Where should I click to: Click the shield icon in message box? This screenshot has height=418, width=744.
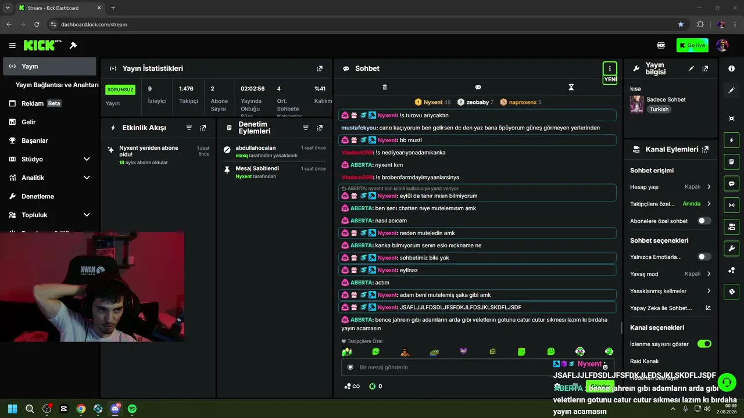point(350,367)
